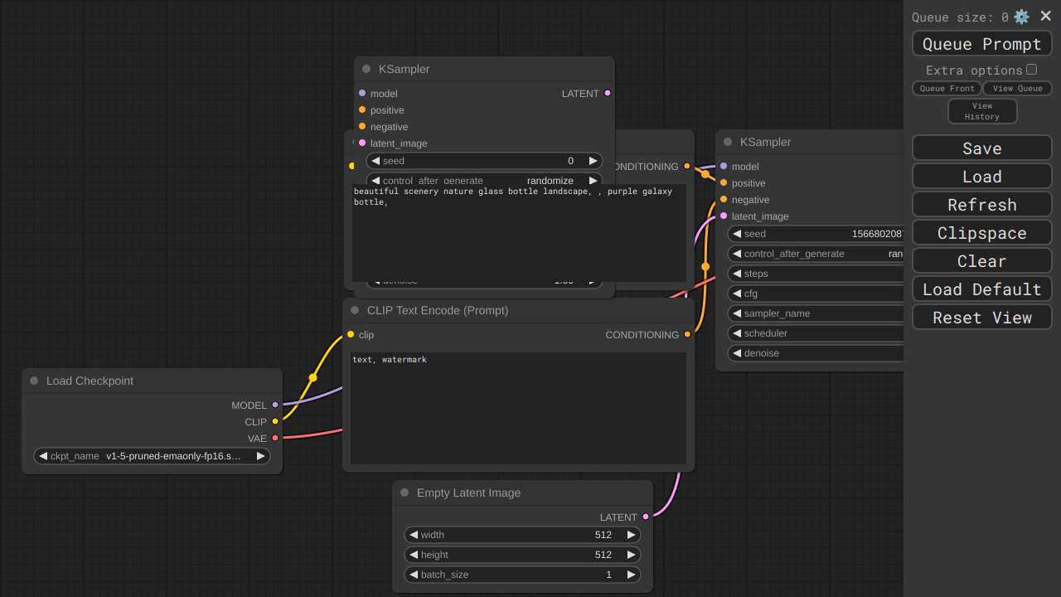
Task: Open View History panel
Action: pos(981,111)
